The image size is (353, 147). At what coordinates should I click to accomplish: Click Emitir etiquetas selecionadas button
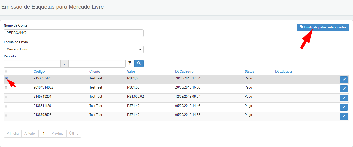click(x=323, y=27)
